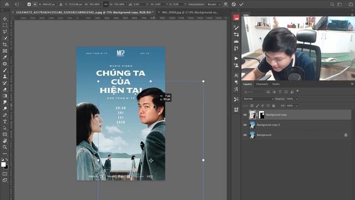Switch to warp mode icon

[226, 4]
